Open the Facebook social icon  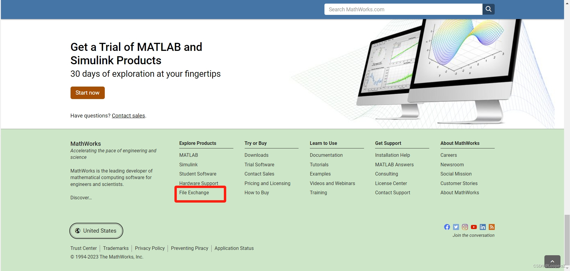447,227
